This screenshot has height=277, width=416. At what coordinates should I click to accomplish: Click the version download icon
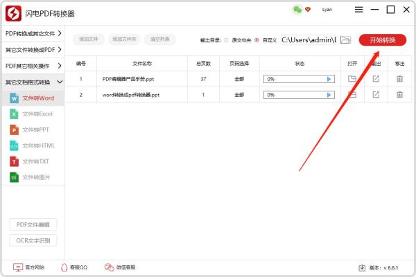[x=362, y=268]
